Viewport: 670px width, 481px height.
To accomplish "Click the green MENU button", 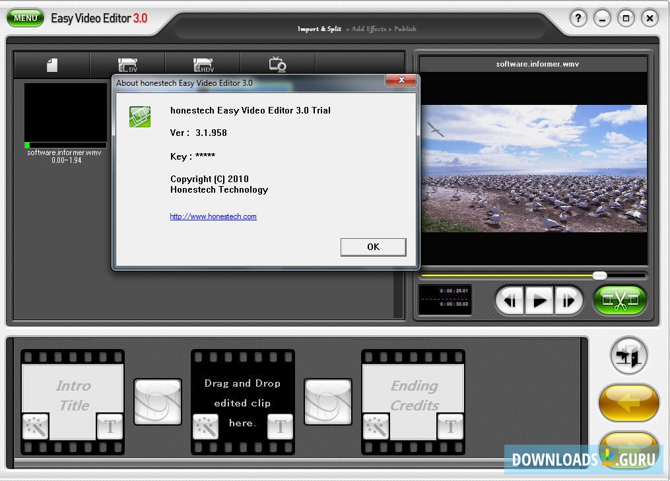I will pyautogui.click(x=25, y=18).
